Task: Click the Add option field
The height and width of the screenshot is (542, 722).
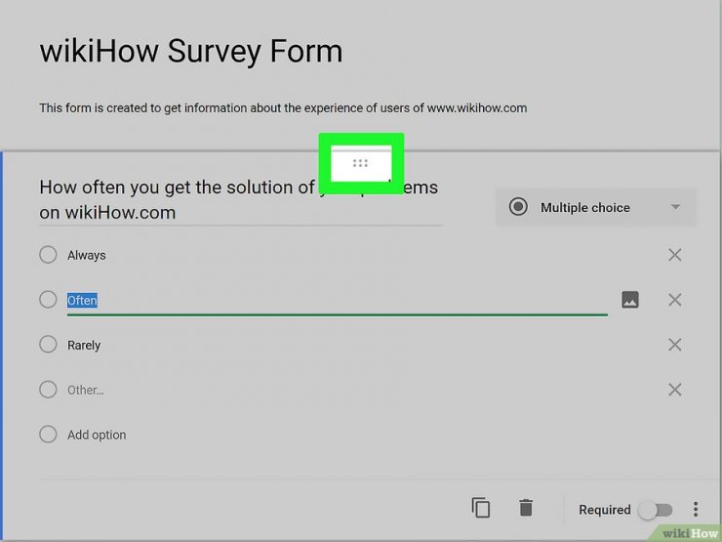Action: [x=97, y=436]
